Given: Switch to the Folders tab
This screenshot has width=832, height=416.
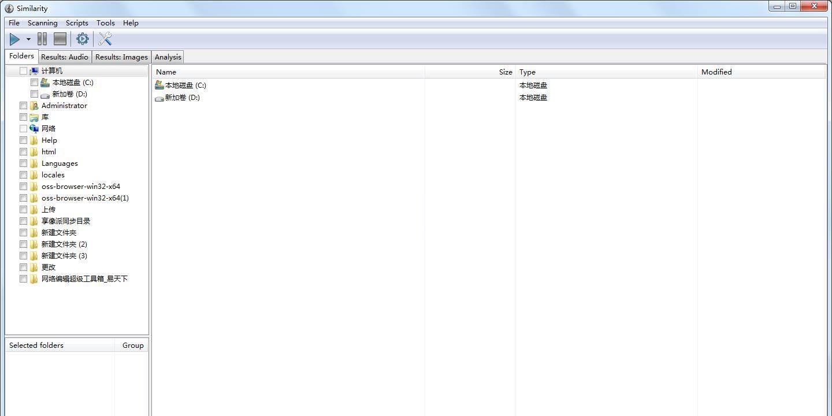Looking at the screenshot, I should [x=21, y=56].
